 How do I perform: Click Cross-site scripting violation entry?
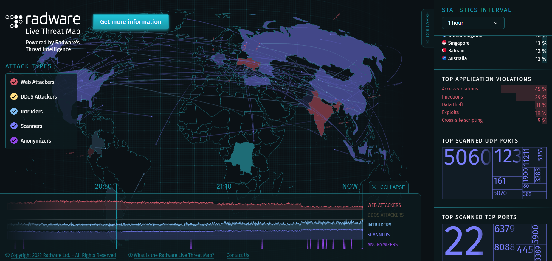click(x=462, y=120)
